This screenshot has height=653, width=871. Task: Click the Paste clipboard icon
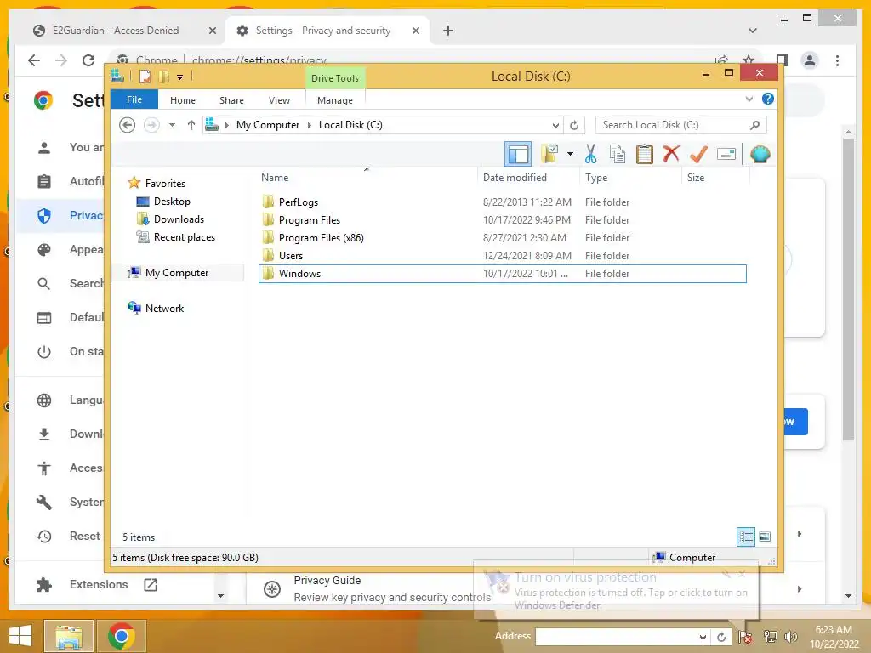645,154
